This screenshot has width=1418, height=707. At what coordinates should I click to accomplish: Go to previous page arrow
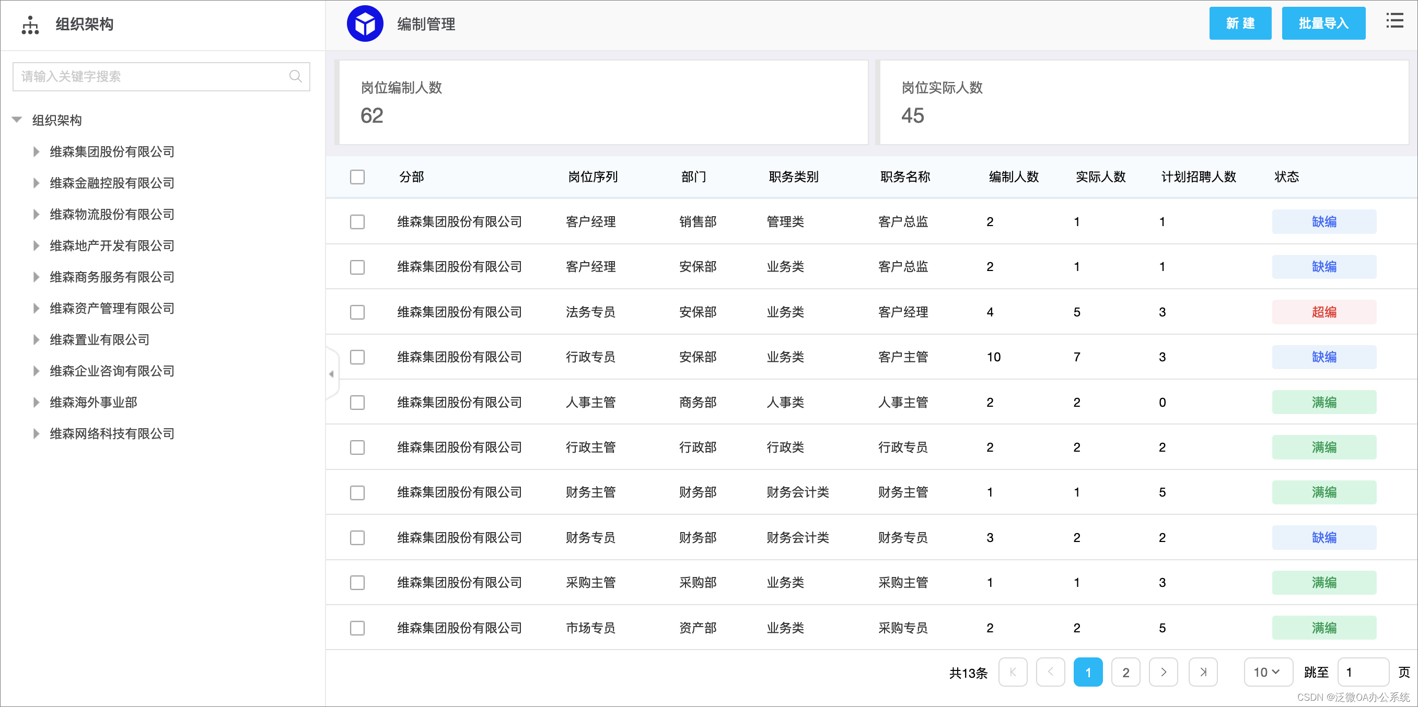[1050, 672]
